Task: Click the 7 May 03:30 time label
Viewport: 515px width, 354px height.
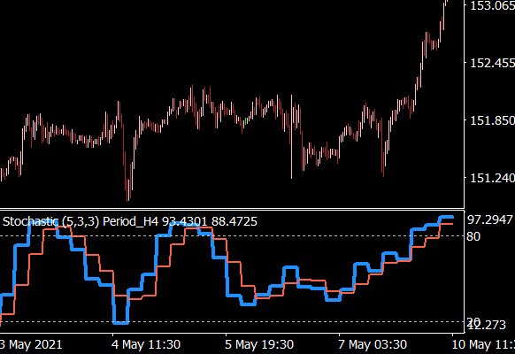Action: click(373, 345)
